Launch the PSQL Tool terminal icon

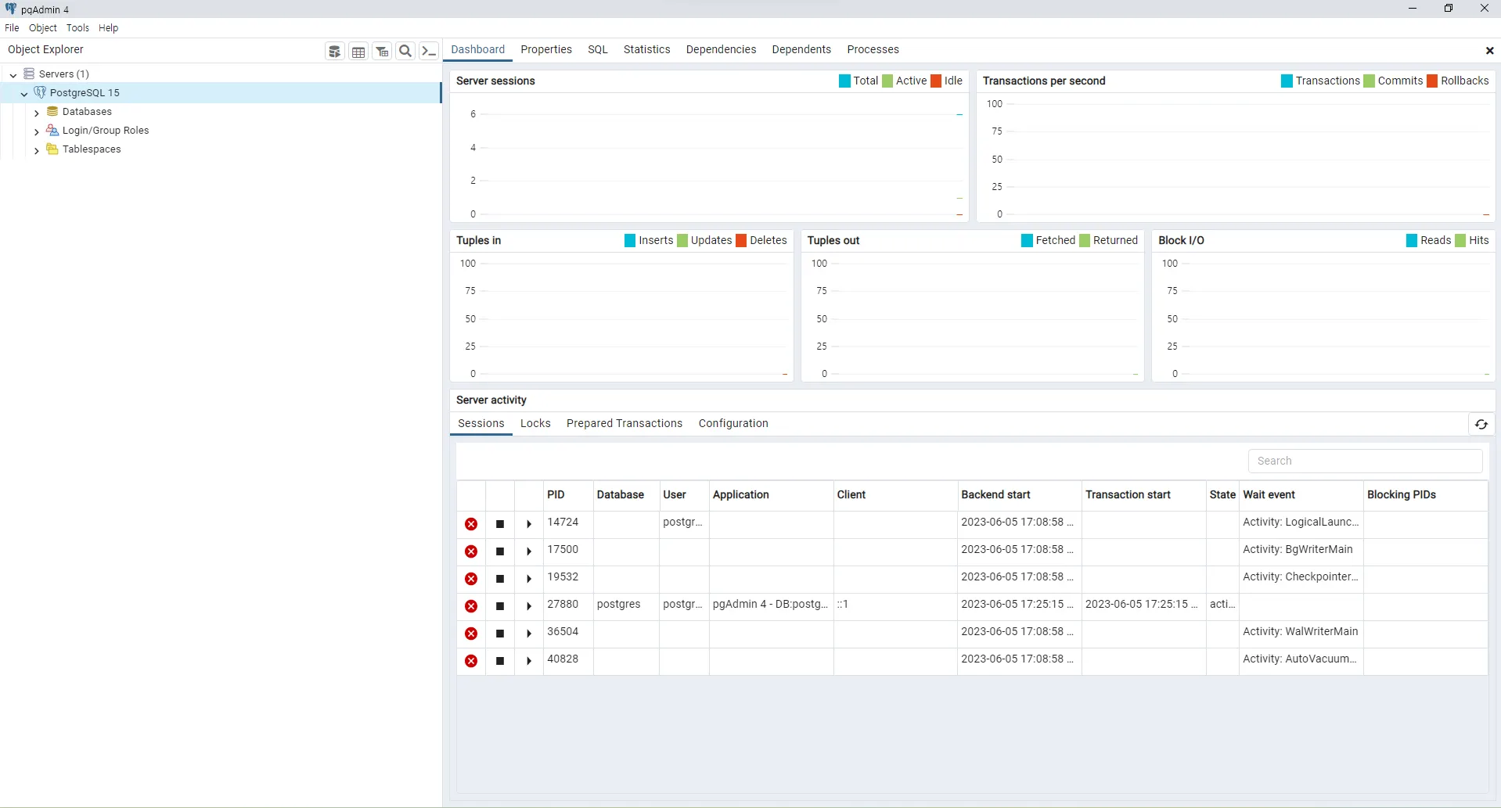coord(429,52)
